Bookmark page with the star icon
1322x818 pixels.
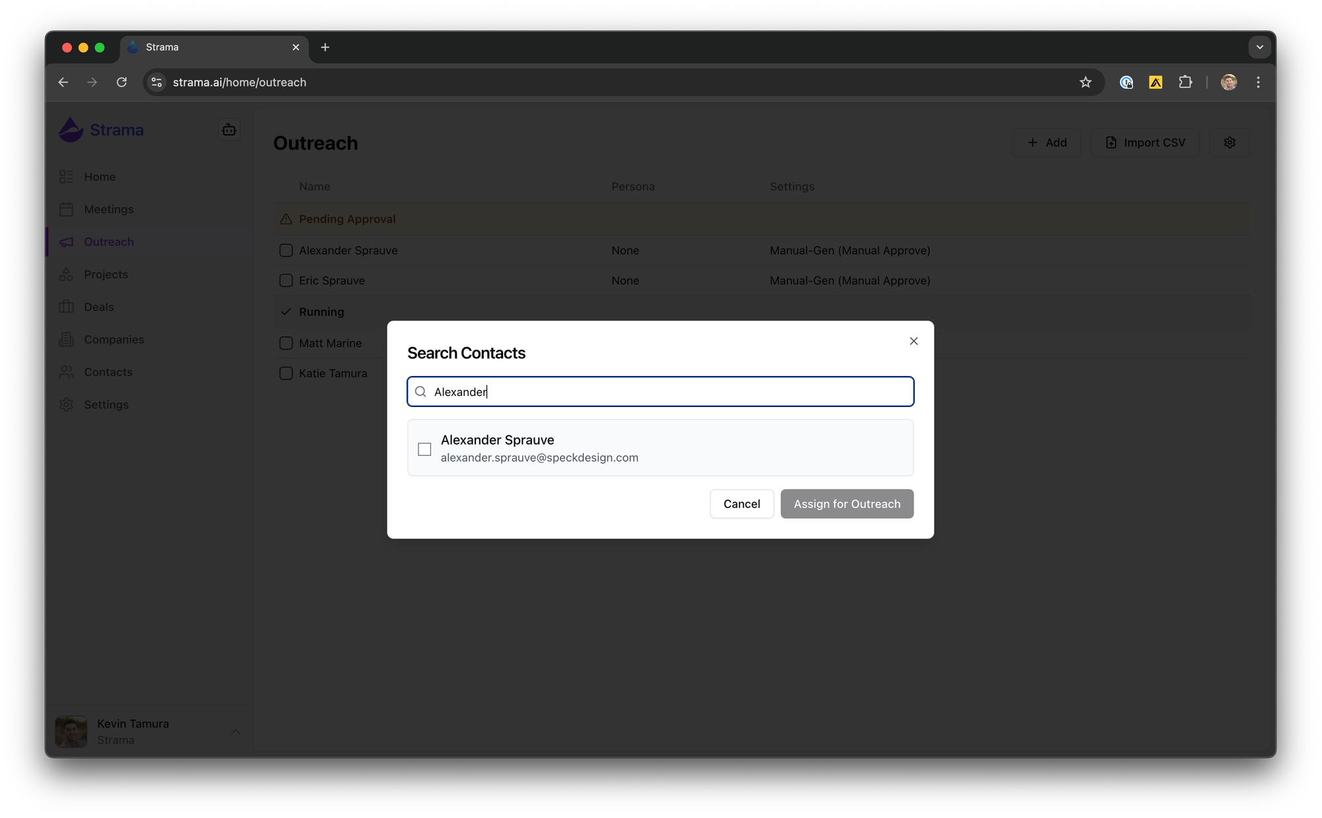pyautogui.click(x=1085, y=82)
